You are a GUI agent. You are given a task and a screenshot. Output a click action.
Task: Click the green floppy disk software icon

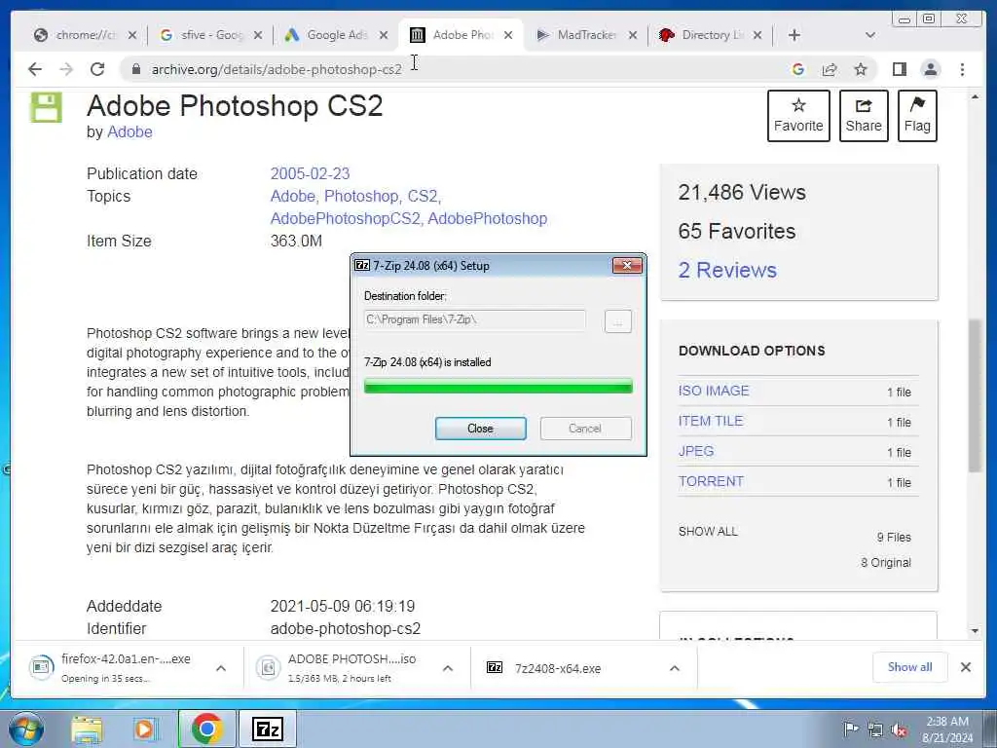47,107
